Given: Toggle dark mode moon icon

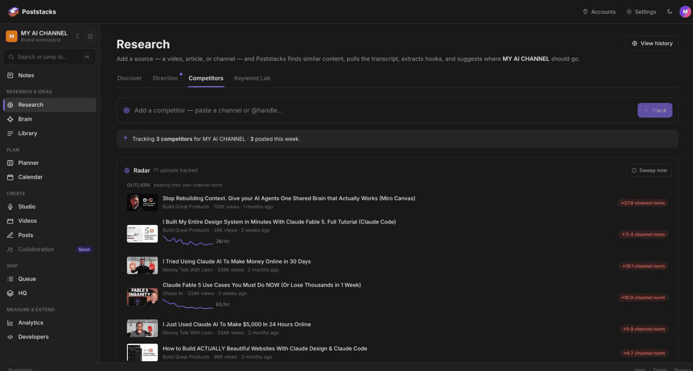Looking at the screenshot, I should click(x=669, y=12).
